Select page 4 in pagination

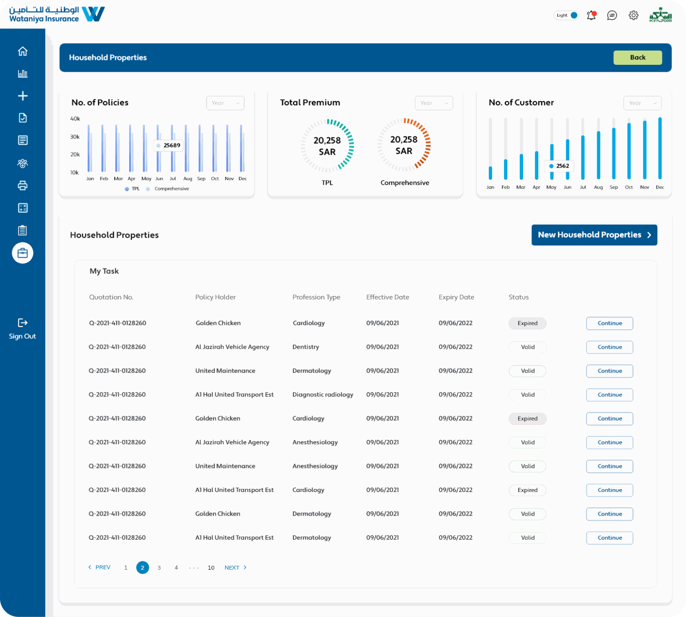(176, 567)
